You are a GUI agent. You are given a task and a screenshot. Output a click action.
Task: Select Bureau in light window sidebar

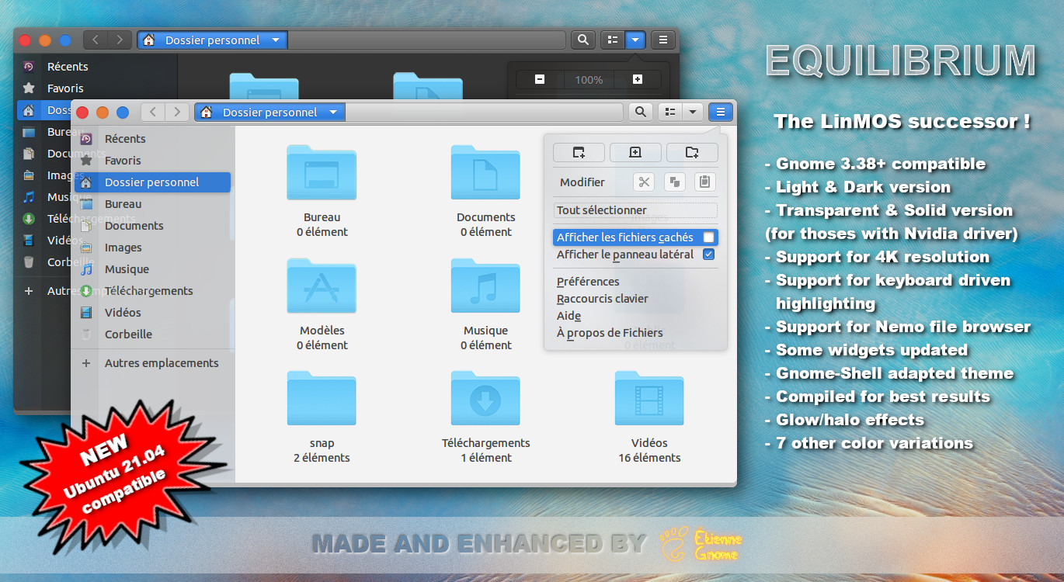click(x=152, y=204)
